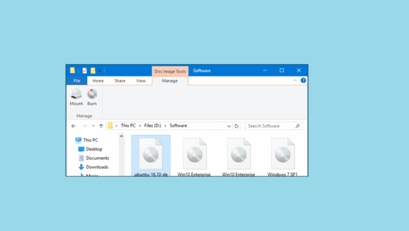
Task: Refresh the Software folder
Action: pos(236,126)
